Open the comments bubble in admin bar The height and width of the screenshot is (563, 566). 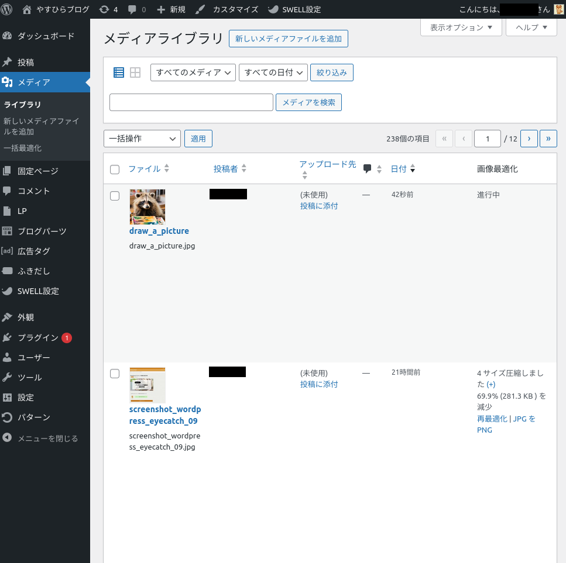point(132,10)
